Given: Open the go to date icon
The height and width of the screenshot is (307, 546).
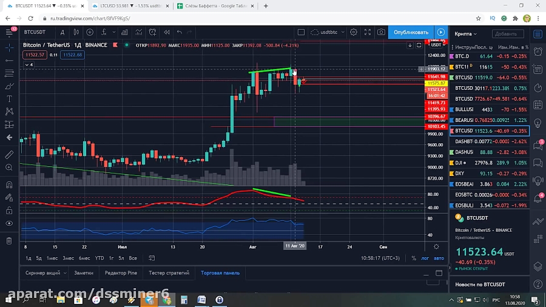Looking at the screenshot, I should click(x=152, y=258).
